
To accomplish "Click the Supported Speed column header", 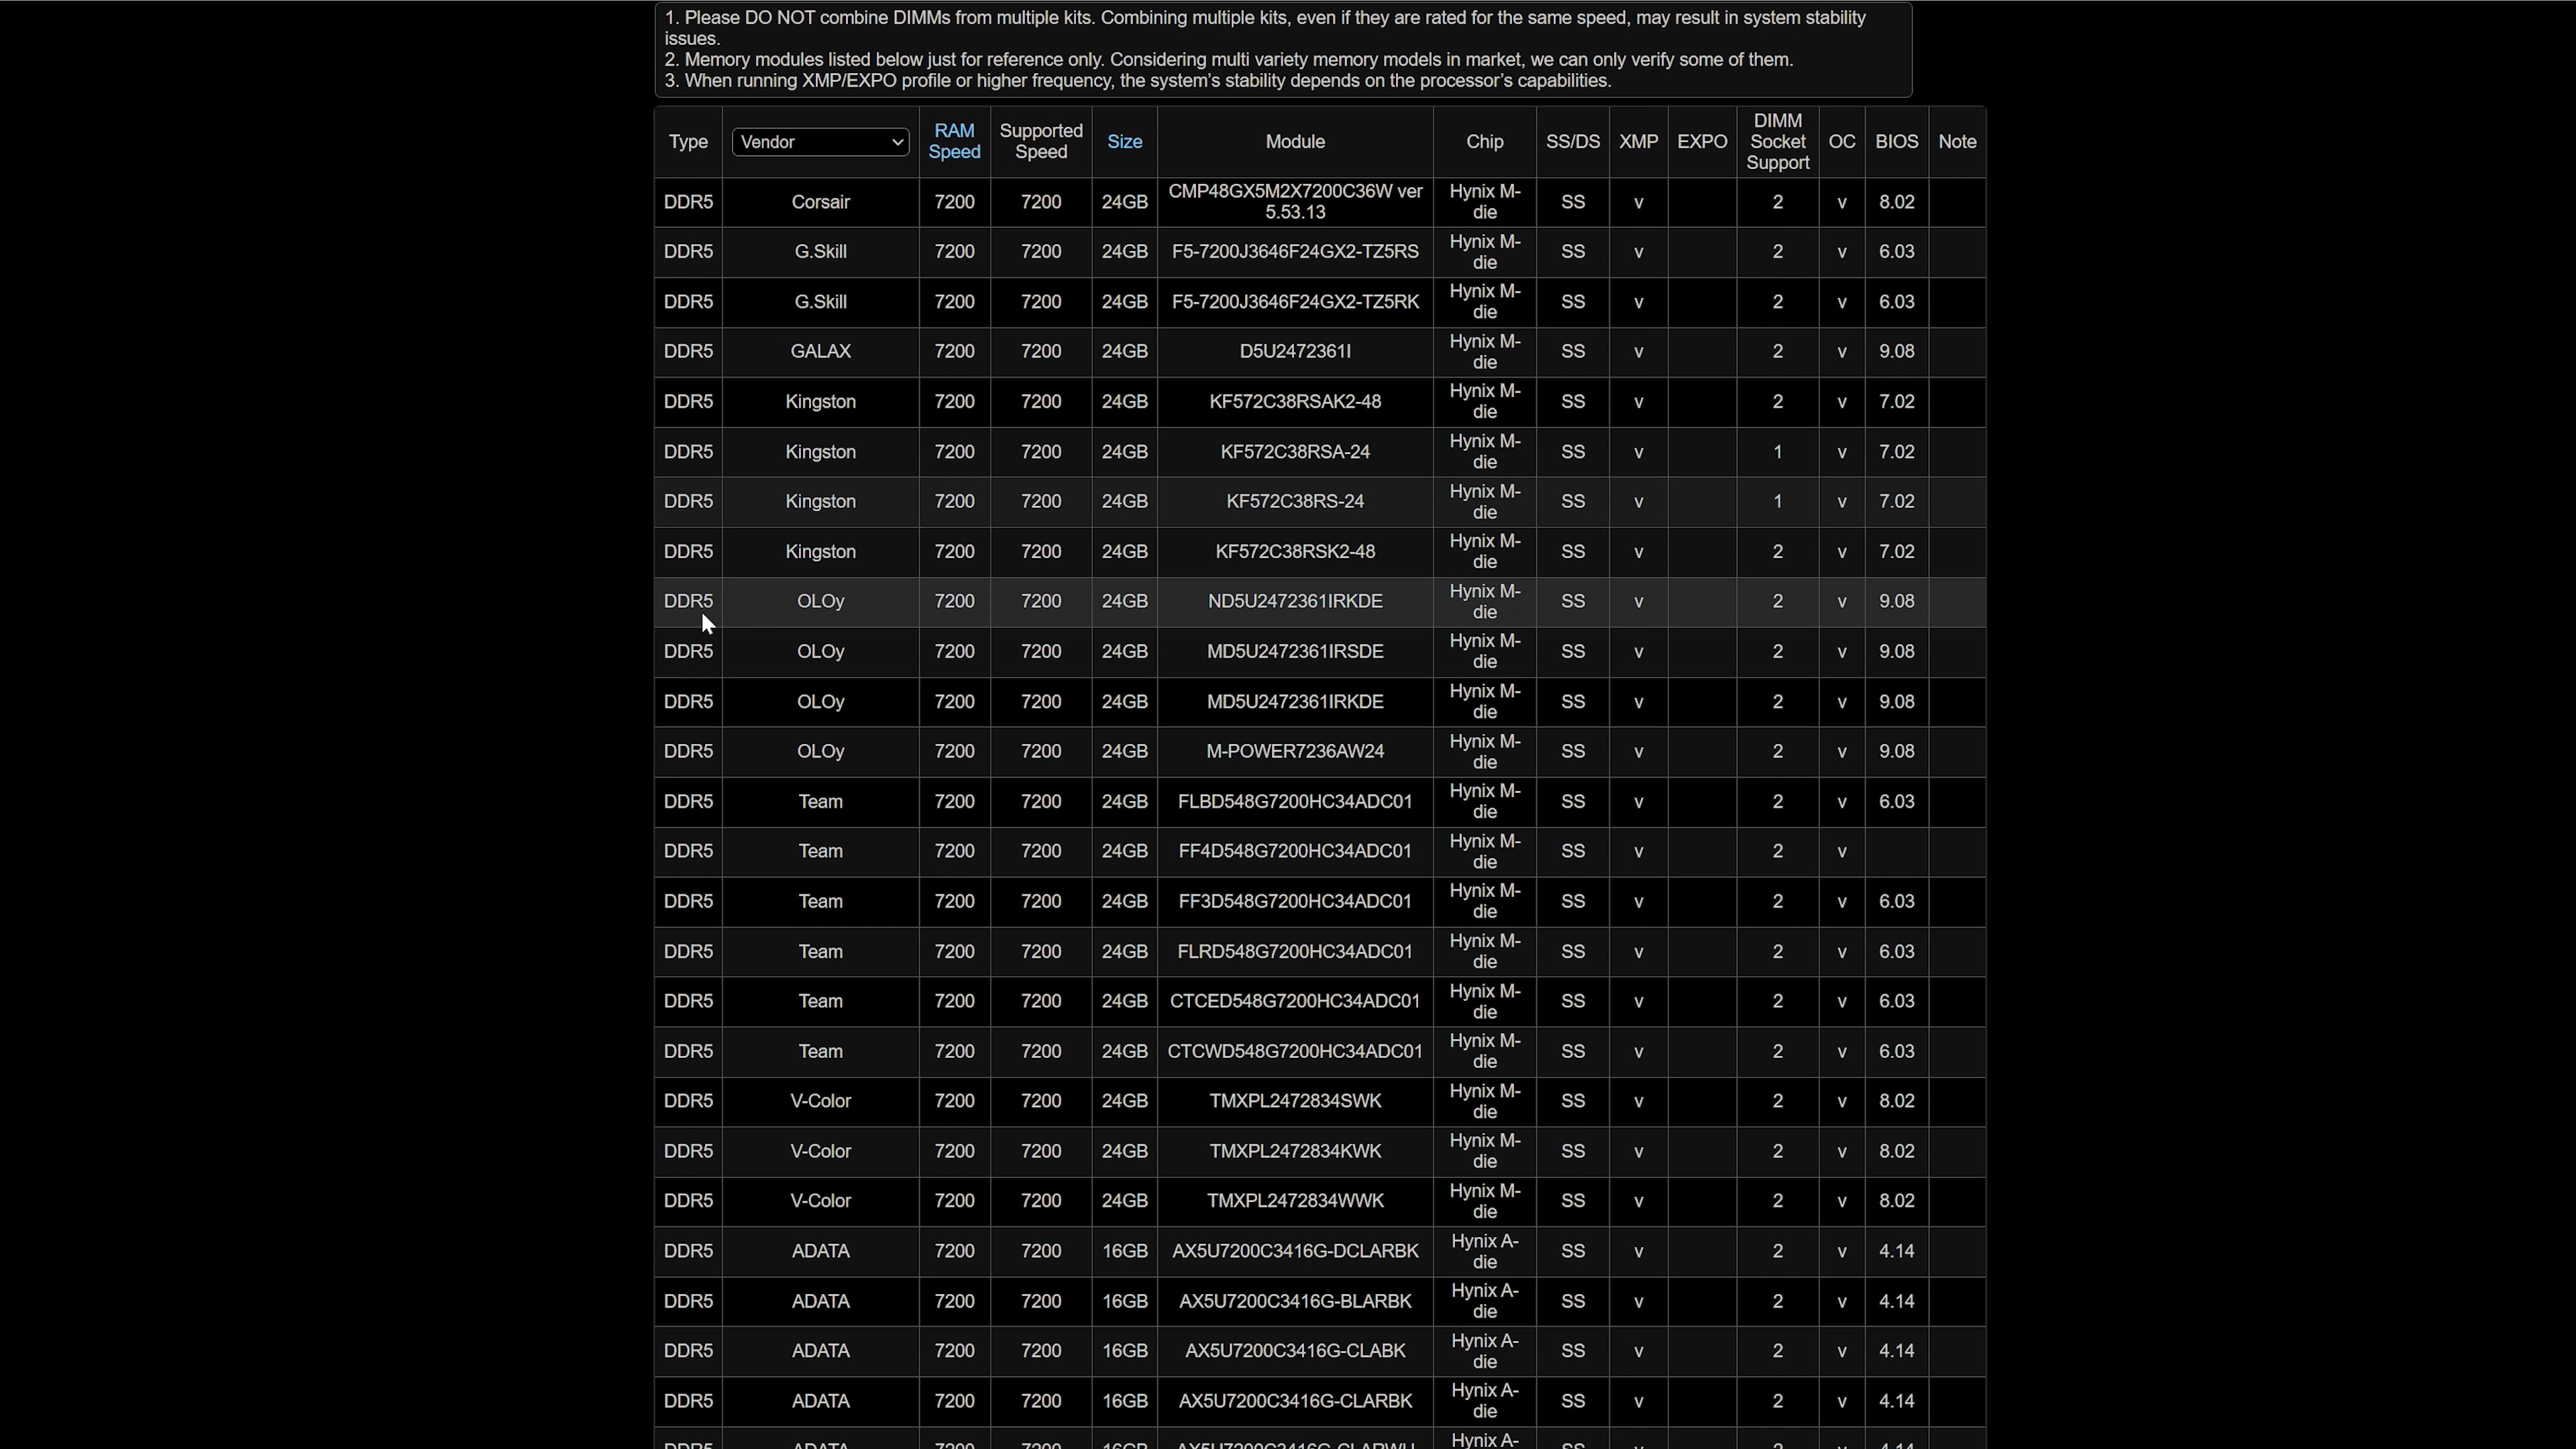I will pyautogui.click(x=1041, y=142).
